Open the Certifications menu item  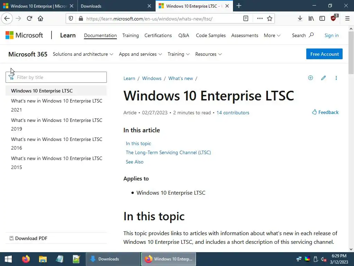click(158, 36)
